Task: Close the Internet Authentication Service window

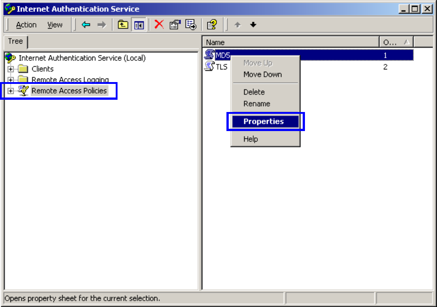Action: pyautogui.click(x=427, y=9)
